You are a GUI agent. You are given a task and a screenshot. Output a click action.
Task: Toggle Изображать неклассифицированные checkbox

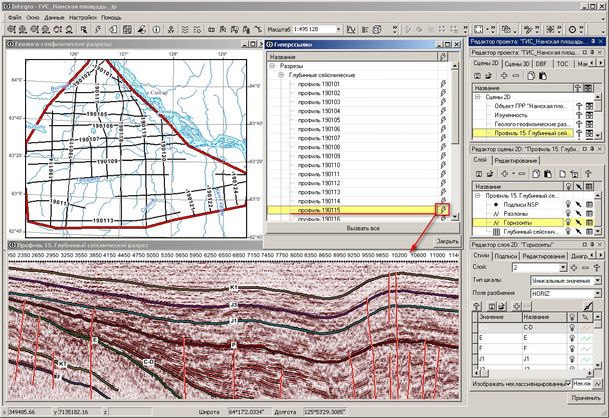(568, 383)
